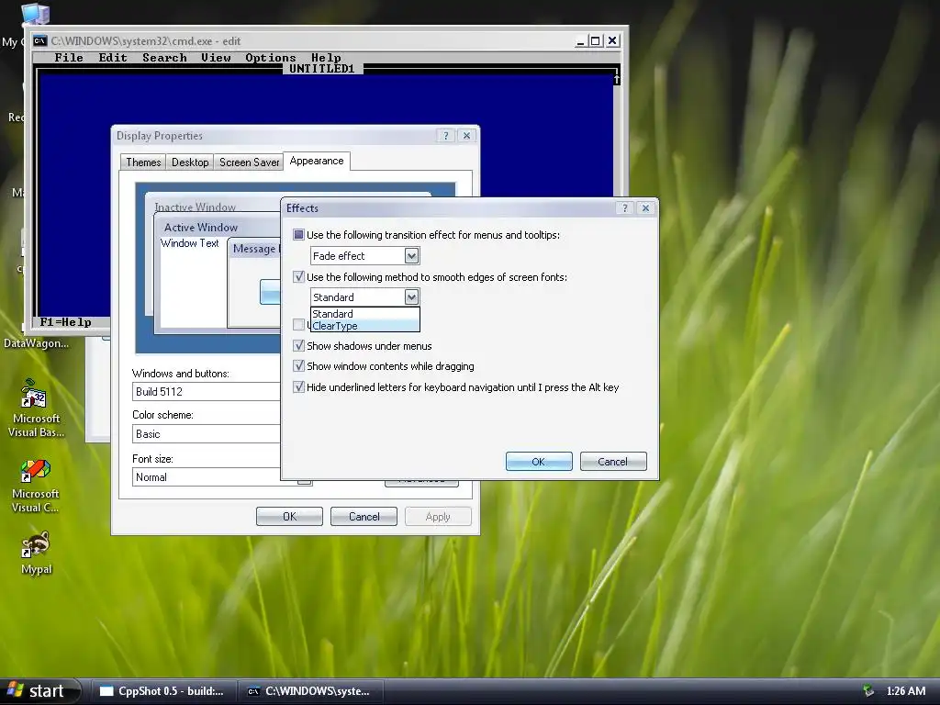The height and width of the screenshot is (705, 940).
Task: Select the Appearance tab
Action: (317, 161)
